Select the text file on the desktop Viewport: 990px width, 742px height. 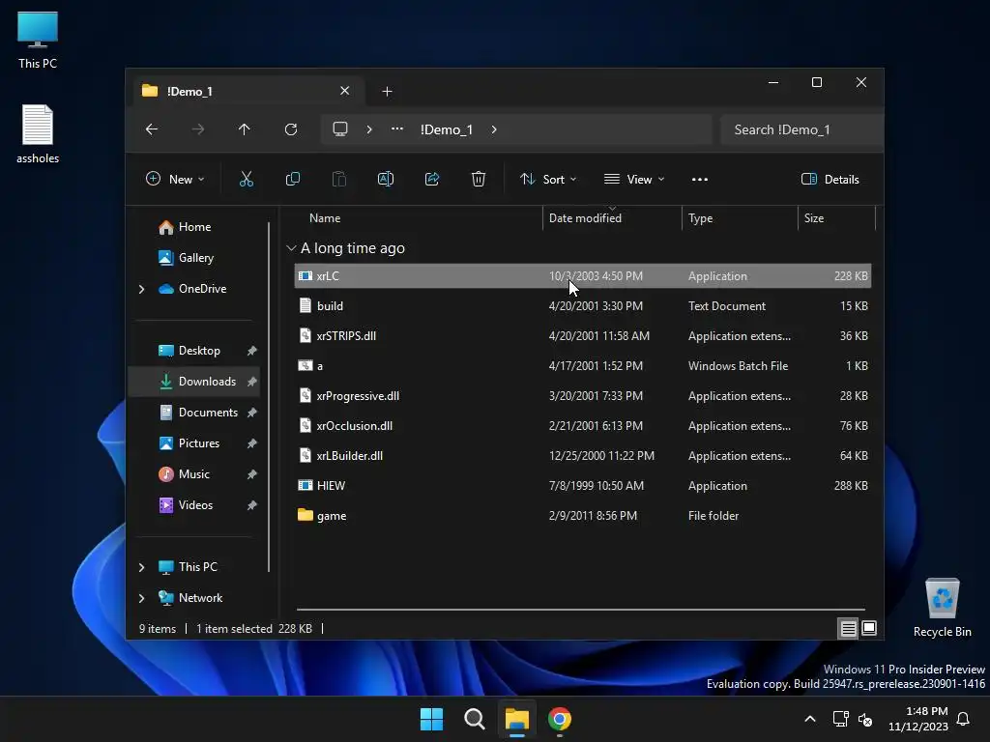38,134
